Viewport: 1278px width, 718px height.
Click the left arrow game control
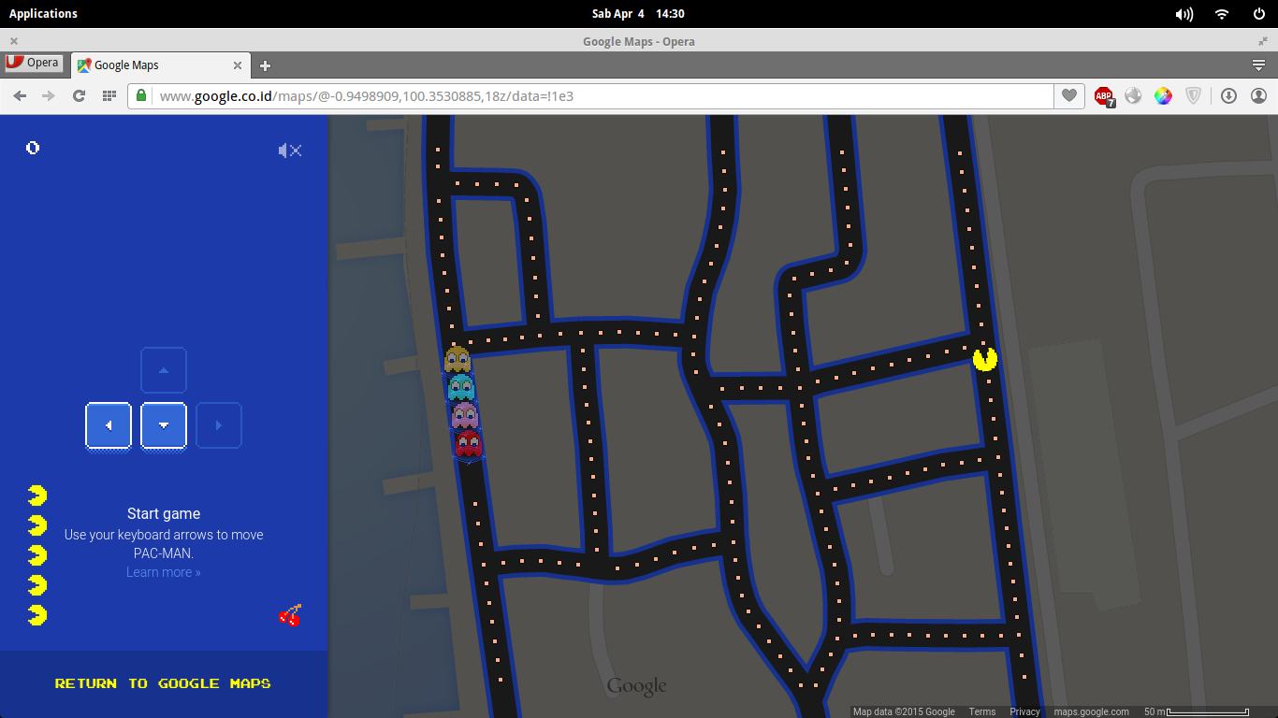pyautogui.click(x=109, y=425)
